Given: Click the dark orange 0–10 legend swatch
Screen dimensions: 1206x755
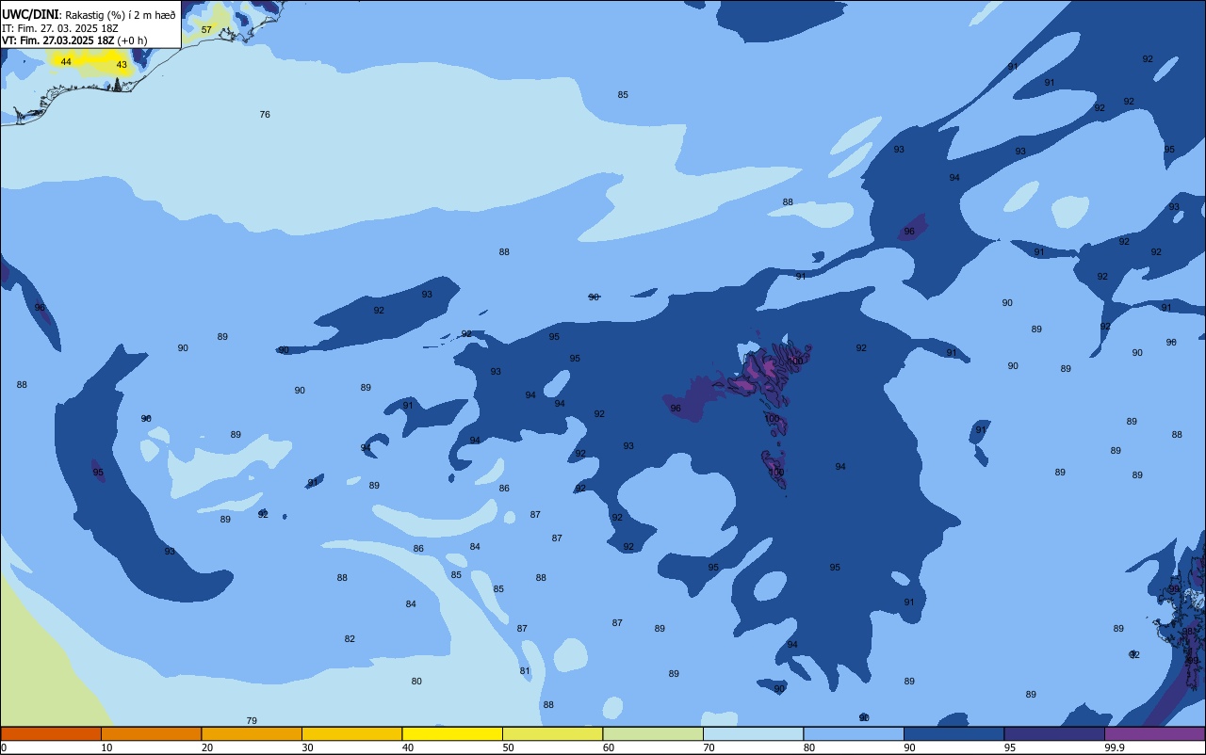Looking at the screenshot, I should point(51,733).
